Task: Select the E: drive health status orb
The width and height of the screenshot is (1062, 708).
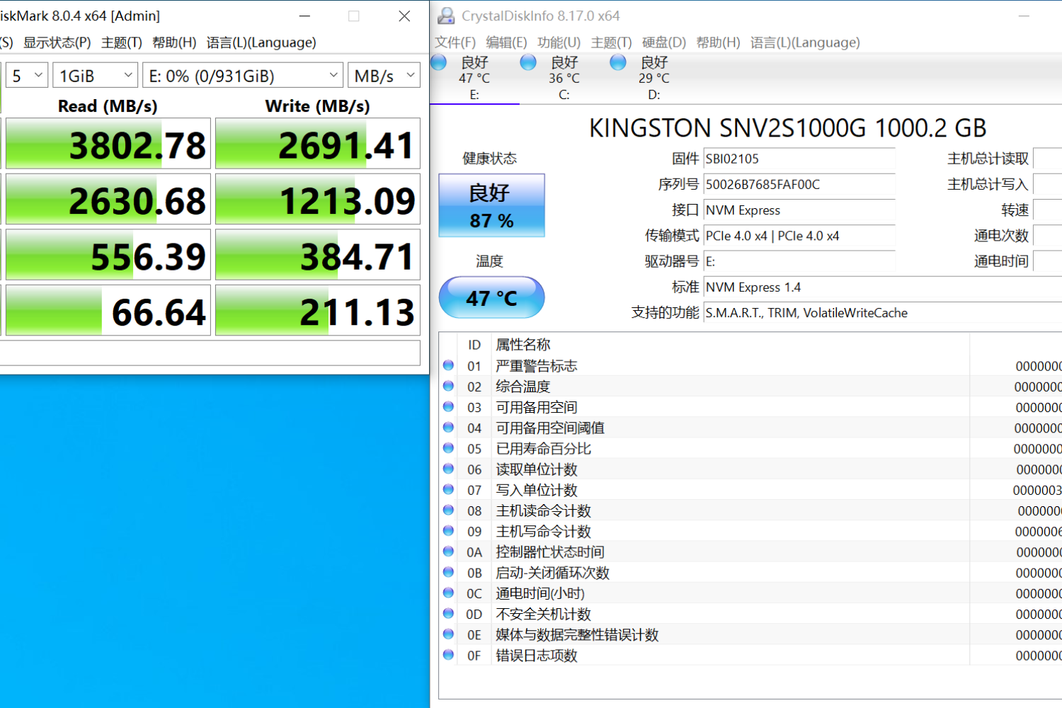Action: pyautogui.click(x=439, y=62)
